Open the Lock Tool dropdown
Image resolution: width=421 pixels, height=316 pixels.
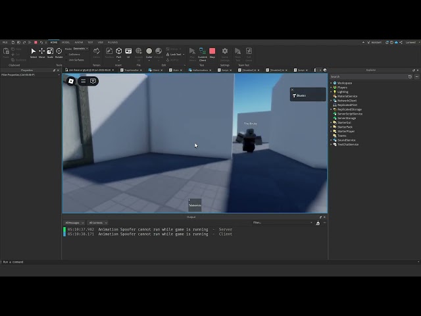pyautogui.click(x=184, y=54)
